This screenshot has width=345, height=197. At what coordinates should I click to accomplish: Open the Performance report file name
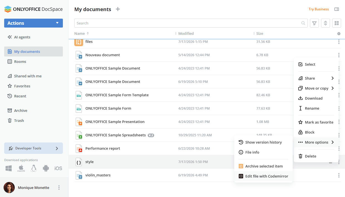(103, 148)
